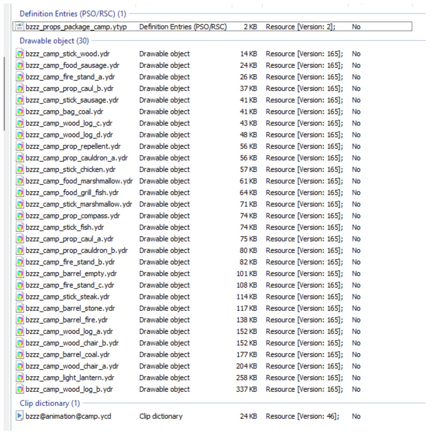Select the bzzz_camp_food_sausage.ydr file icon
Screen dimensions: 435x435
tap(20, 65)
